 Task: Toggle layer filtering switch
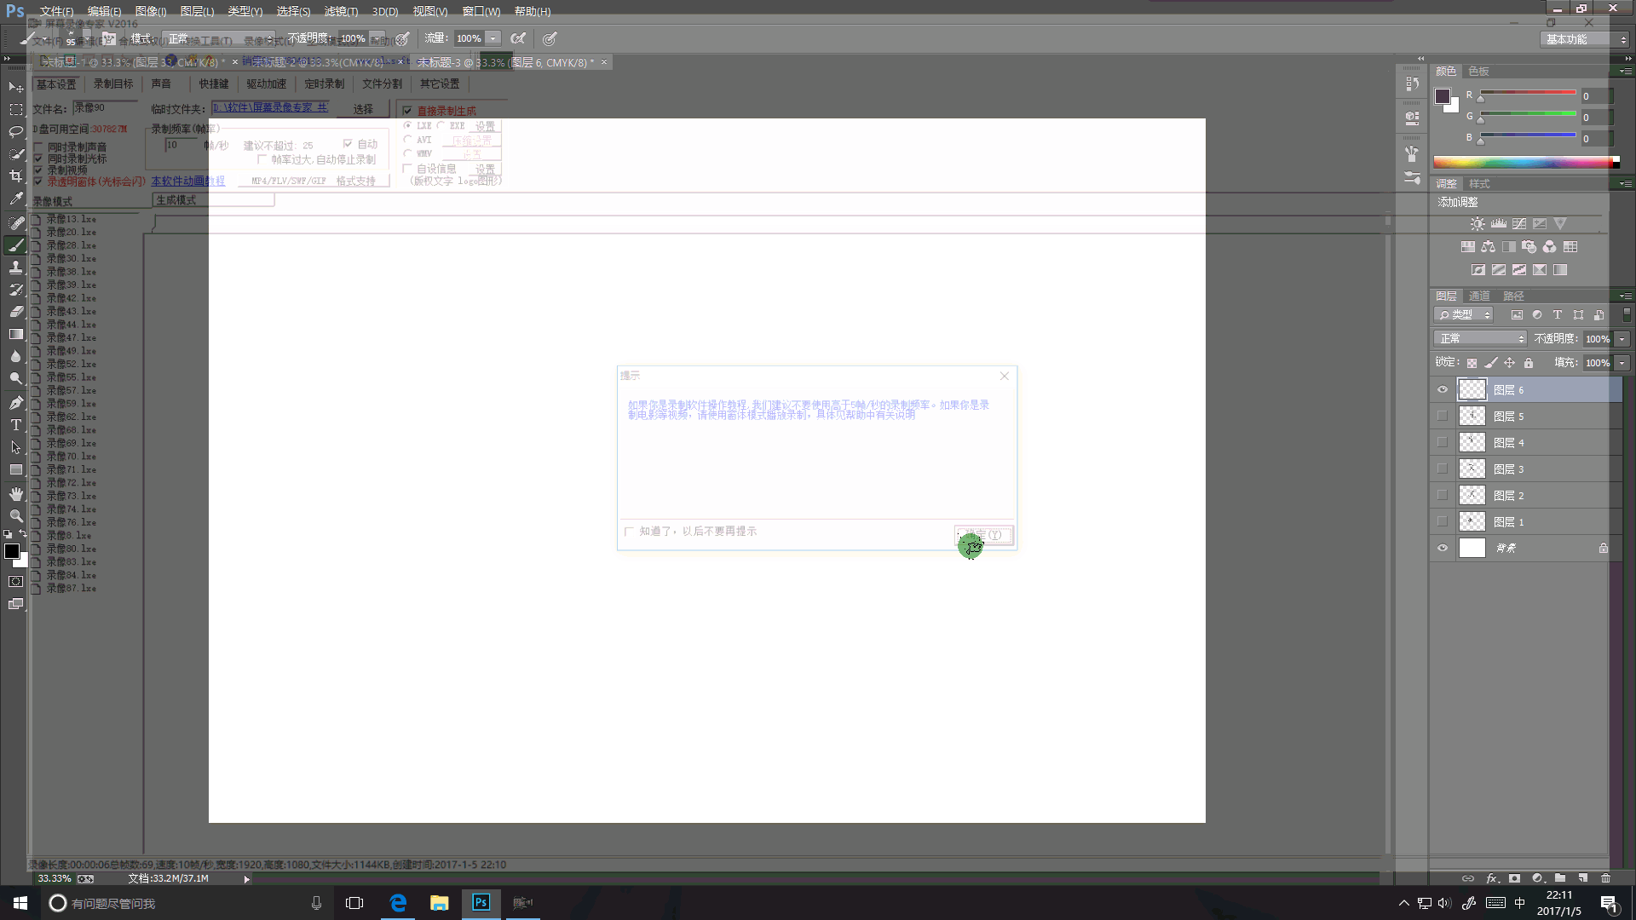(x=1626, y=314)
